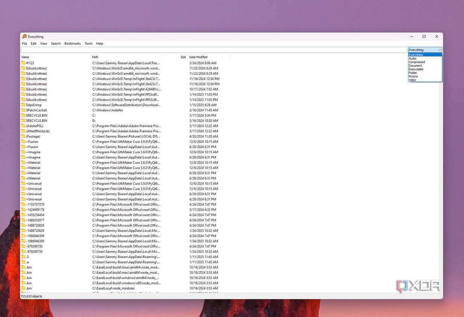Click the 10/17/2024 7:52 AM date cell
This screenshot has width=464, height=317.
click(x=204, y=89)
